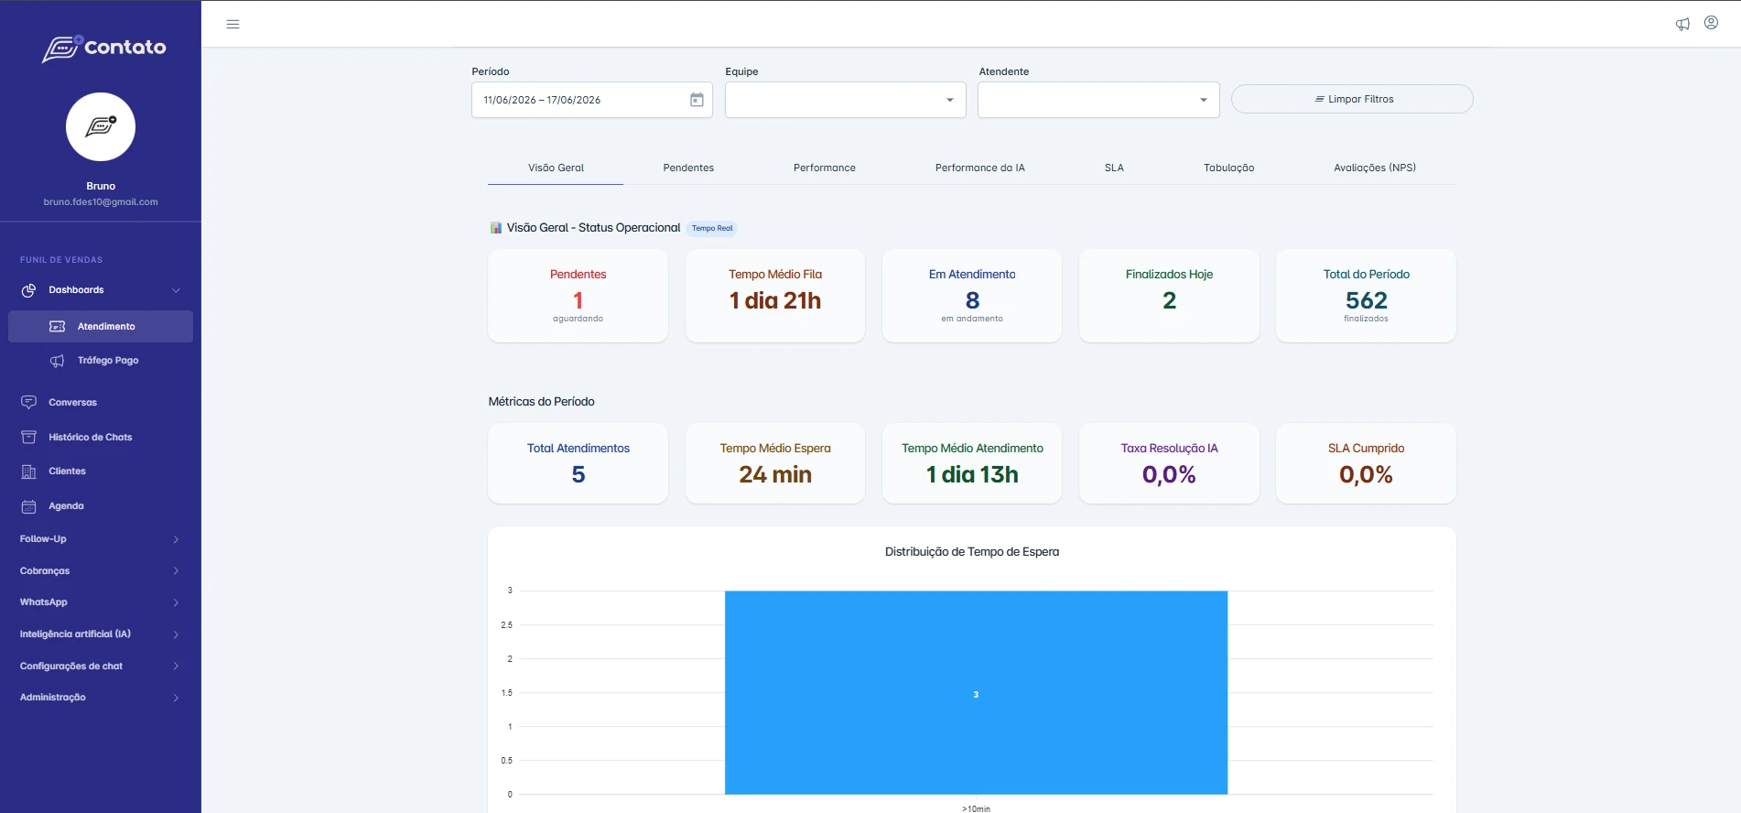Click the Total do Período card
Screen dimensions: 1741x813
point(1366,296)
